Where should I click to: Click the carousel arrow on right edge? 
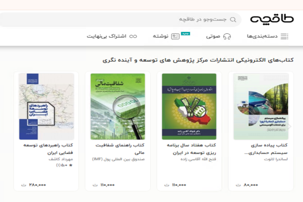point(289,127)
